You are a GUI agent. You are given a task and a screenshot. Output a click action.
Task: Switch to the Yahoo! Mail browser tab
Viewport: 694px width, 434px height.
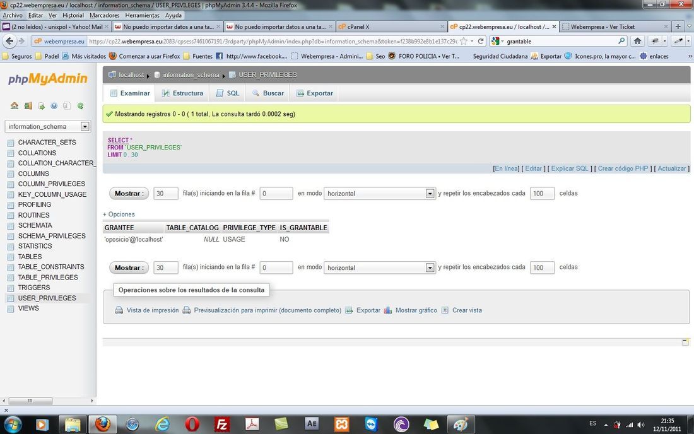click(x=56, y=26)
